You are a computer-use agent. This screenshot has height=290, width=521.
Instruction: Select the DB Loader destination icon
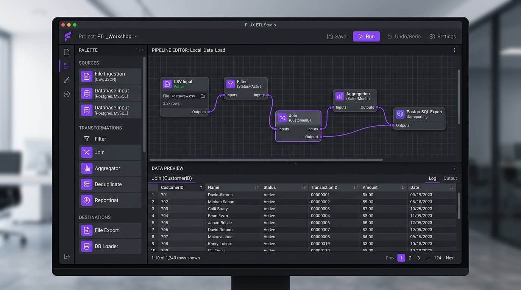click(87, 246)
